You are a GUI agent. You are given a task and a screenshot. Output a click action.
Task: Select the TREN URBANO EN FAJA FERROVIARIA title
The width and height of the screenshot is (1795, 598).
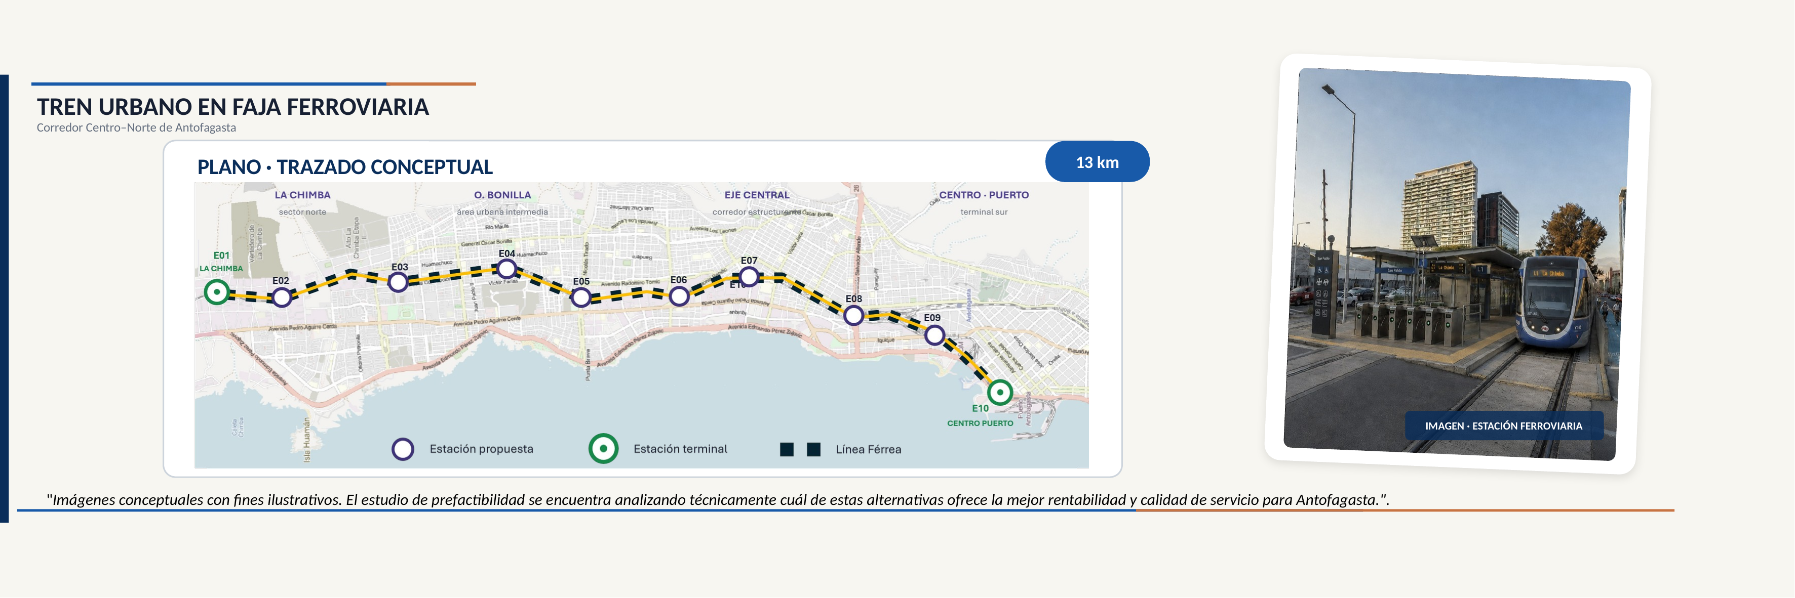233,107
